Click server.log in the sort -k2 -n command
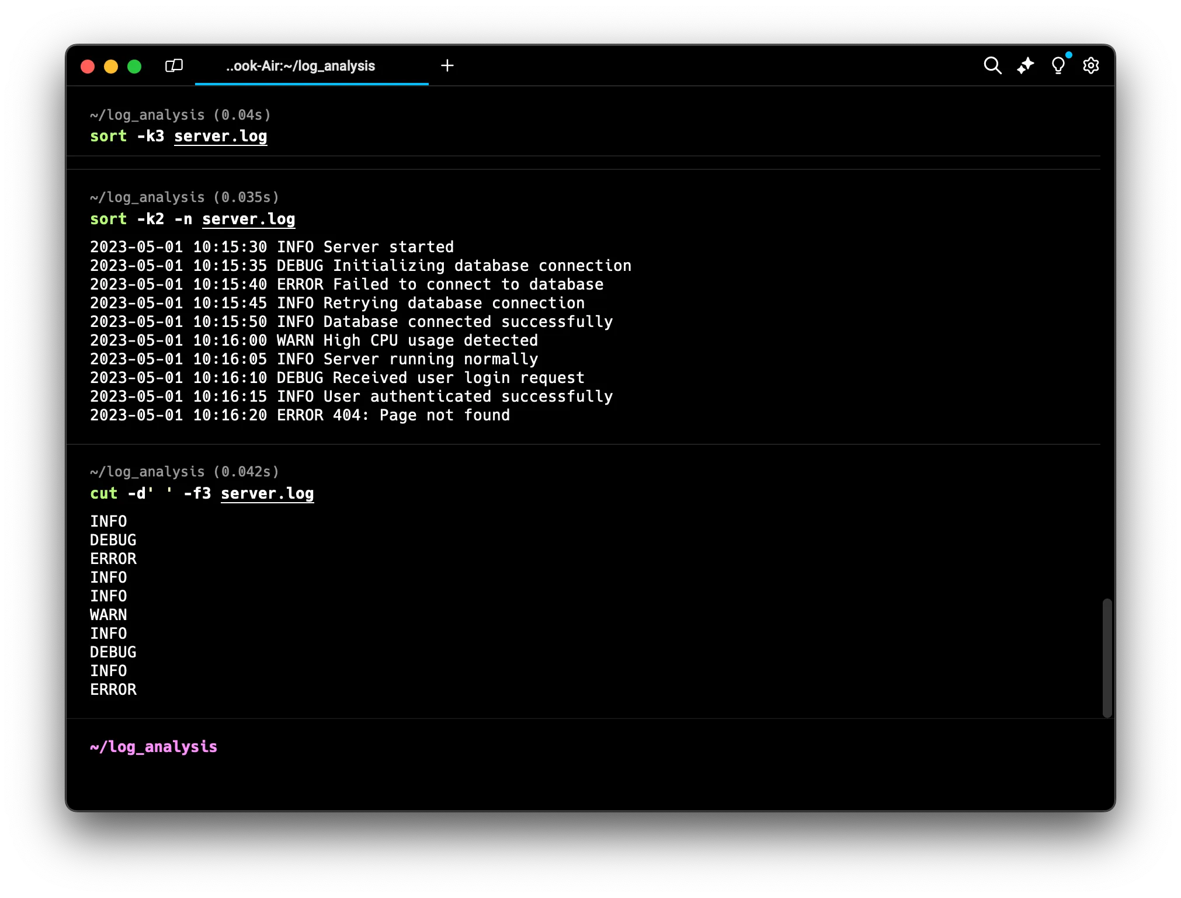 tap(248, 219)
